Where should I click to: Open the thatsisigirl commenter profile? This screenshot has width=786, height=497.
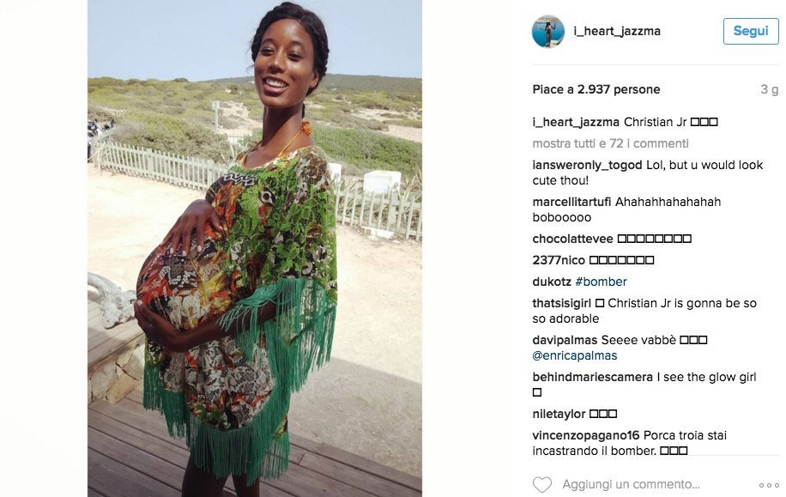[x=561, y=303]
